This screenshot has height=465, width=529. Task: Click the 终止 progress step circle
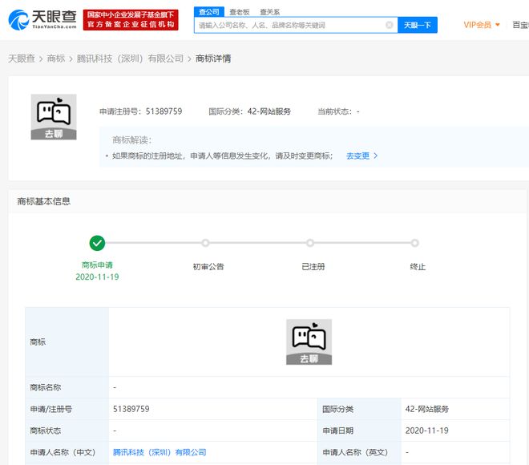click(415, 243)
